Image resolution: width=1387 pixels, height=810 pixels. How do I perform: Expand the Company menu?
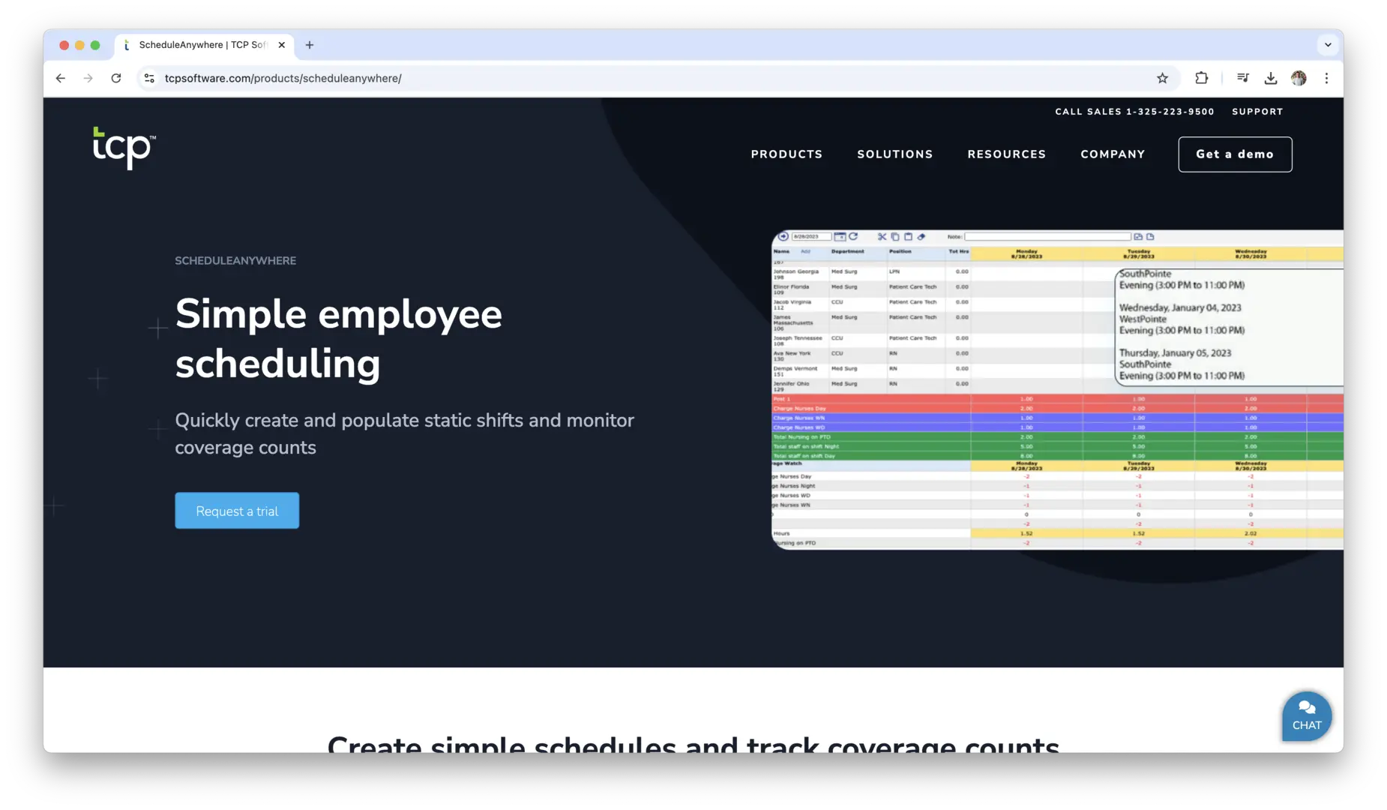1113,154
